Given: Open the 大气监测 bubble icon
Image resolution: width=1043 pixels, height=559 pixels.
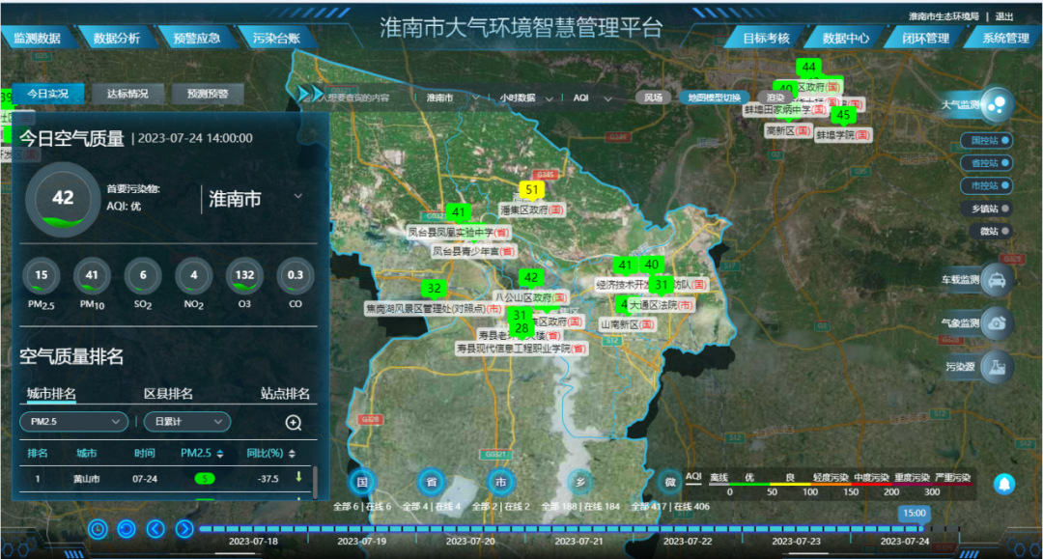Looking at the screenshot, I should (x=997, y=104).
